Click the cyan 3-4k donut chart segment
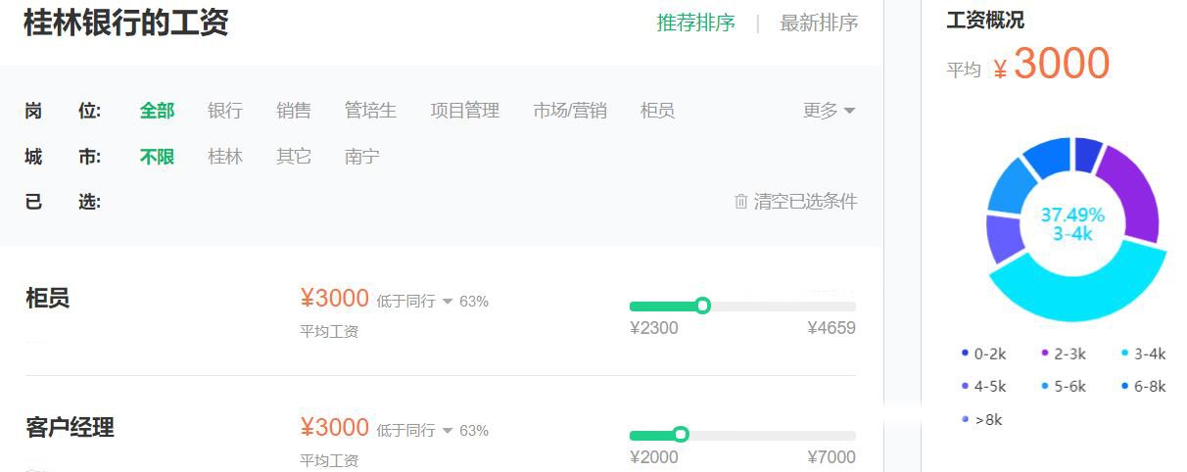This screenshot has height=472, width=1187. point(1077,291)
